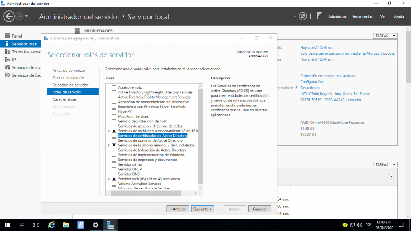Viewport: 411px width, 231px height.
Task: Launch Internet Explorer from taskbar
Action: pyautogui.click(x=51, y=225)
